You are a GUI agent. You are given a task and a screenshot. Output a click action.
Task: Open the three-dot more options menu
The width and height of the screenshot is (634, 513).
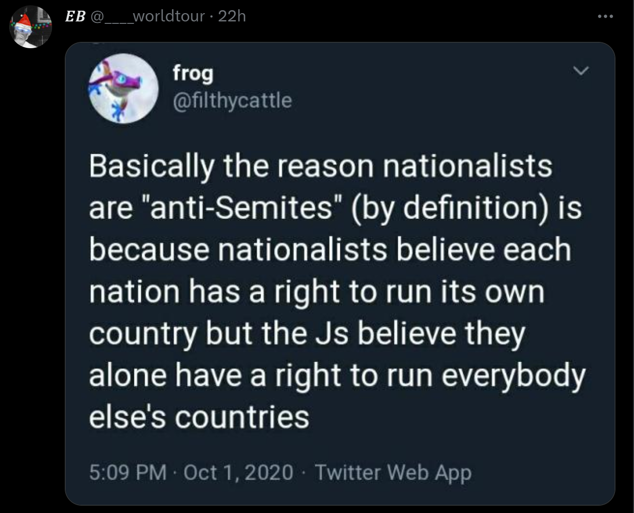pos(605,17)
